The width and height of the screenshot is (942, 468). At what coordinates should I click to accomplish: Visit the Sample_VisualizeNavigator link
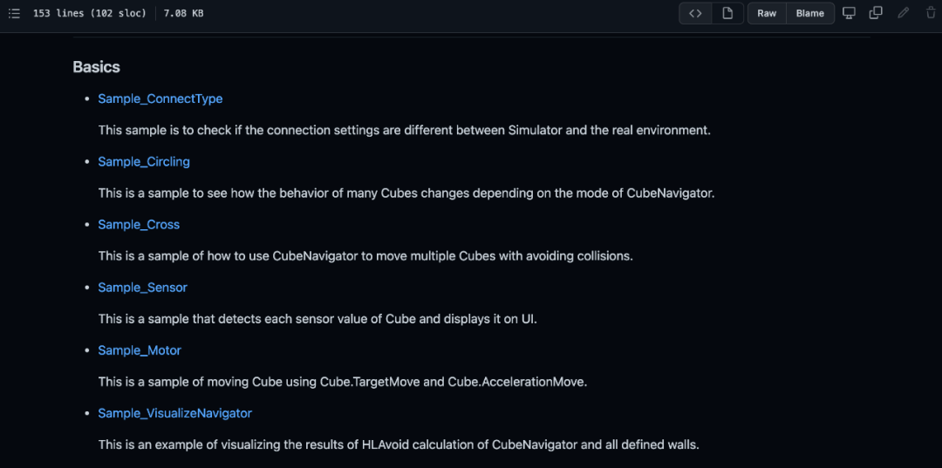pyautogui.click(x=174, y=413)
